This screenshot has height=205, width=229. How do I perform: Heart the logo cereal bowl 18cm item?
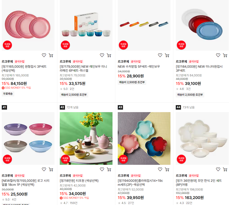click(x=44, y=169)
